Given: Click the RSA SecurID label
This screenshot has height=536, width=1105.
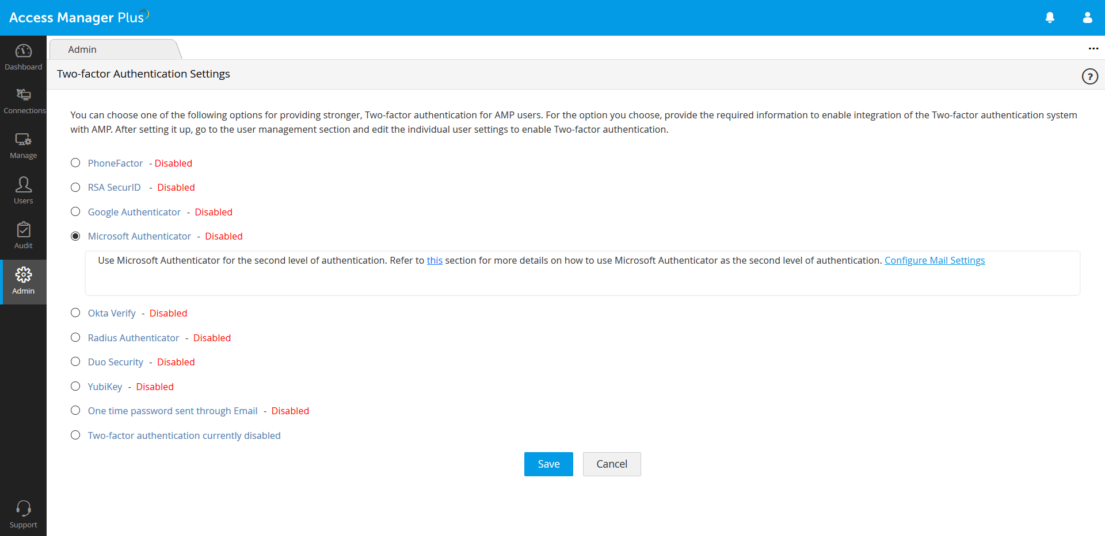Looking at the screenshot, I should [x=114, y=187].
